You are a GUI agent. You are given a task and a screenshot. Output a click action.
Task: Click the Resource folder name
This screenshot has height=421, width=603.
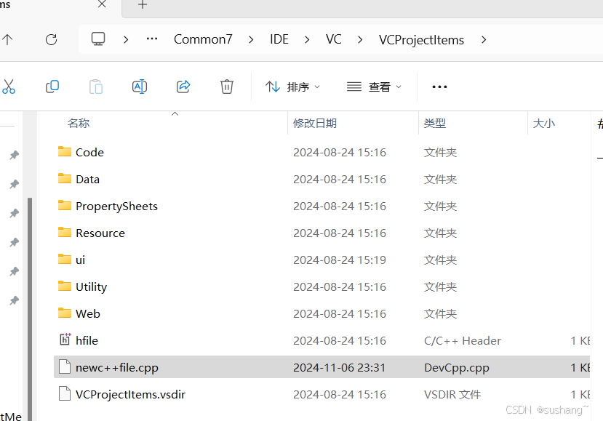tap(100, 233)
